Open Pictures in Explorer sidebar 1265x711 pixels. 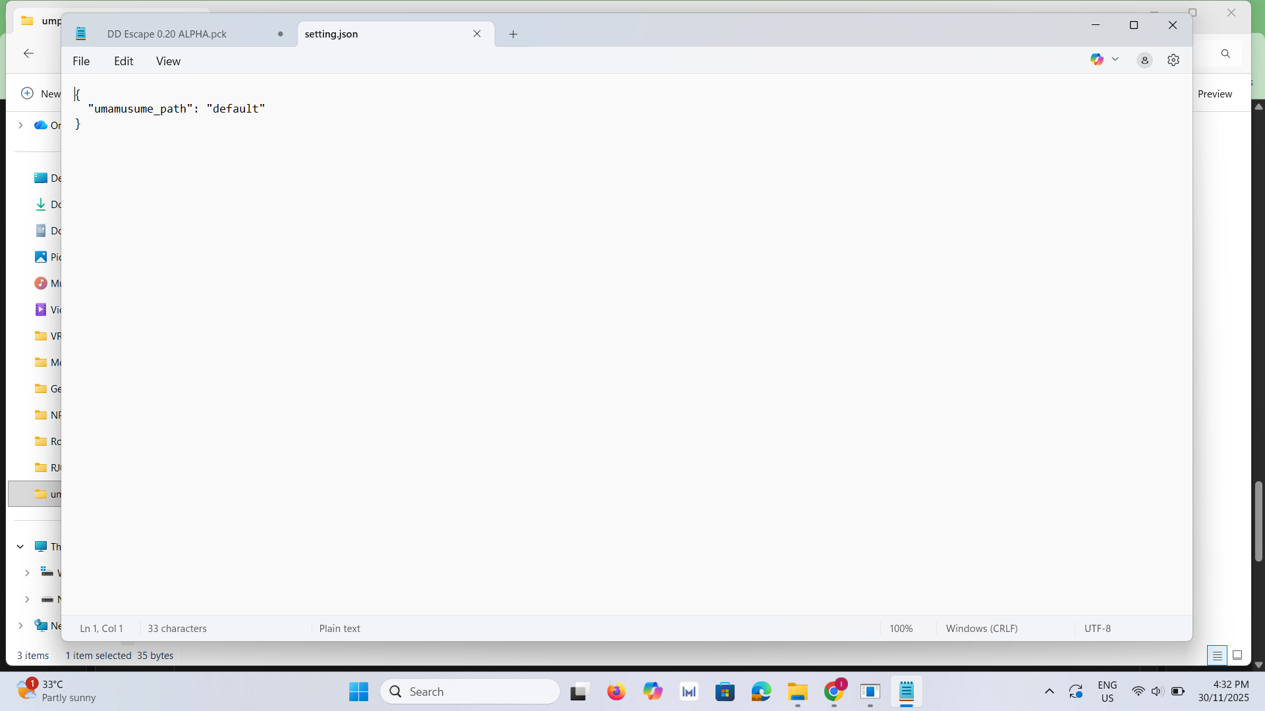(47, 257)
